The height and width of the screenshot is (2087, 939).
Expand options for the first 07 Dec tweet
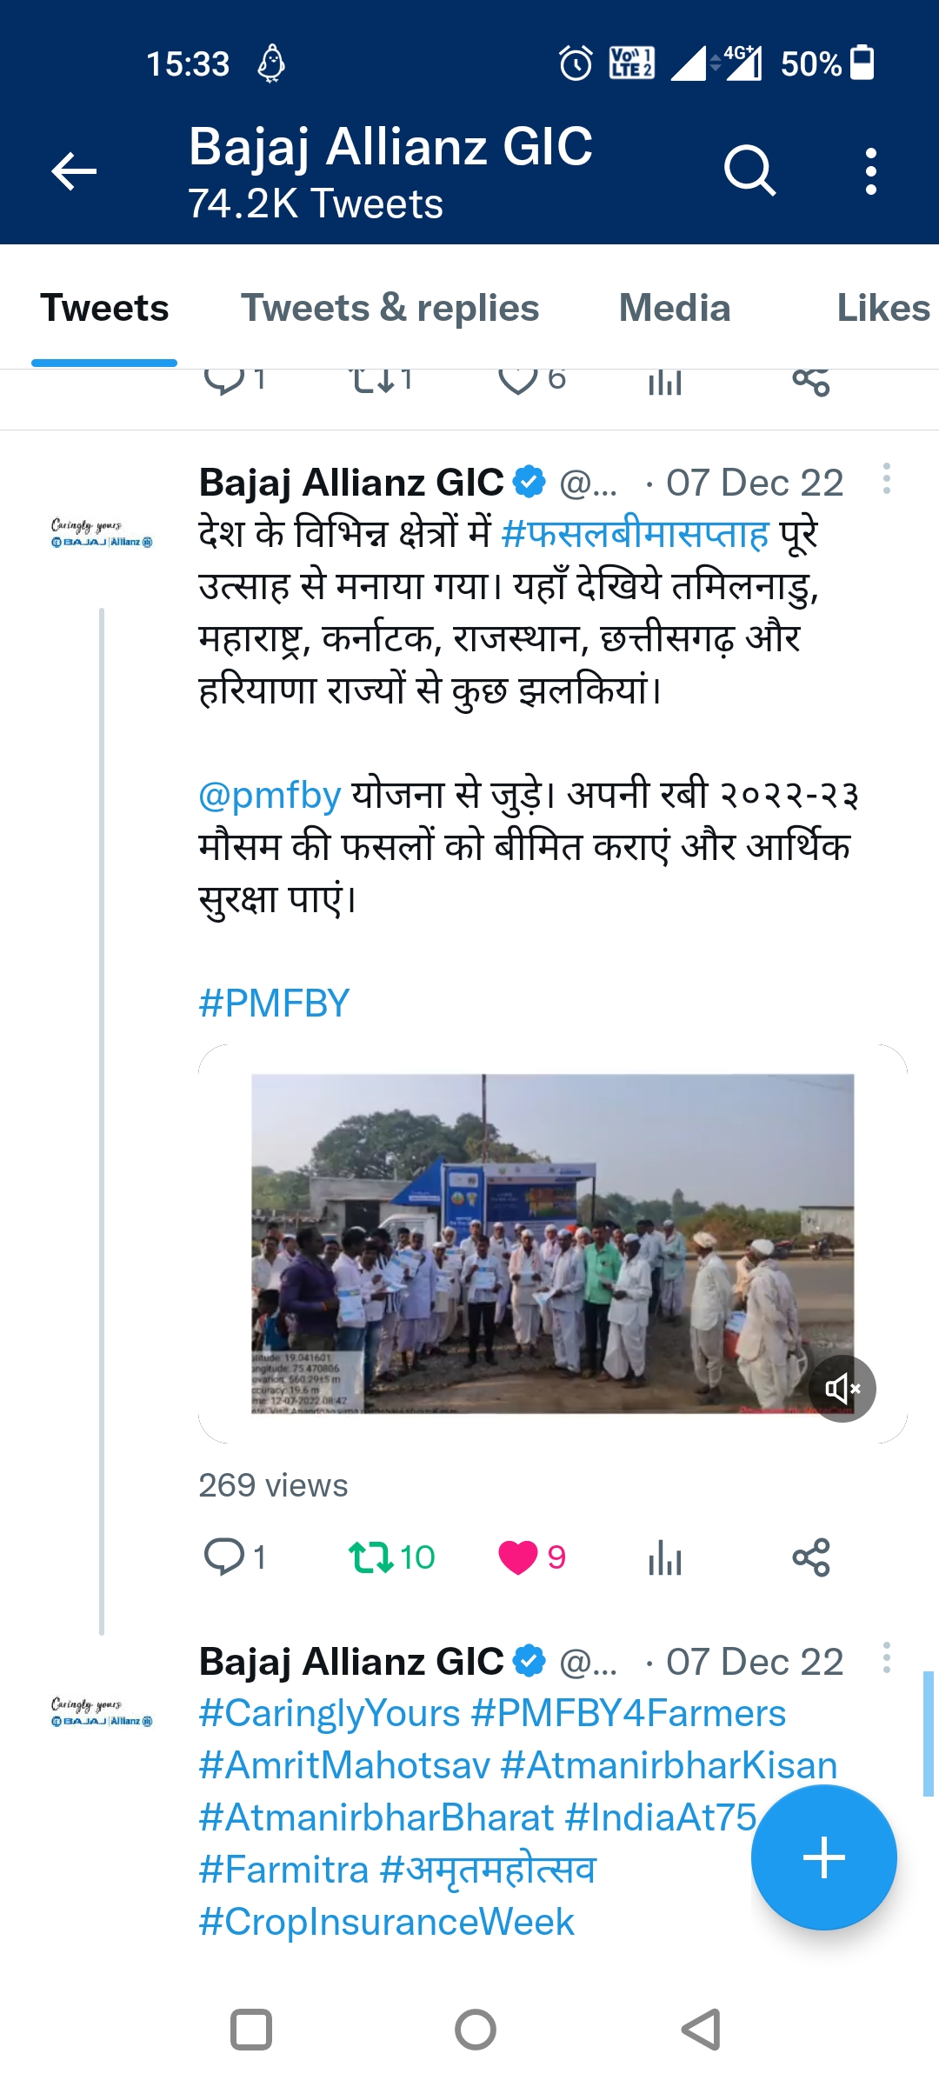click(886, 479)
